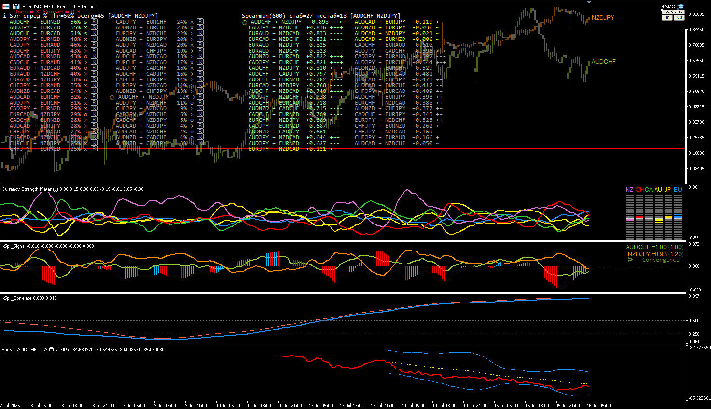This screenshot has width=711, height=409.
Task: Click the R icon for AUDJPY + NZDCAD 20%
Action: pyautogui.click(x=200, y=45)
